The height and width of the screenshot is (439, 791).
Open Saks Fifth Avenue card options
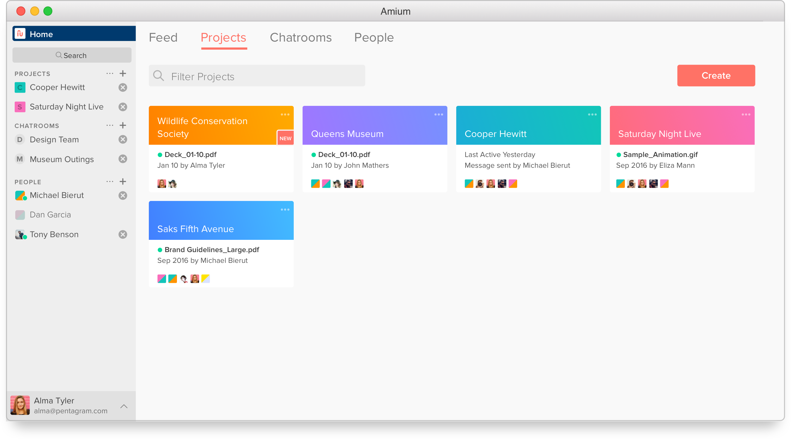[x=285, y=210]
